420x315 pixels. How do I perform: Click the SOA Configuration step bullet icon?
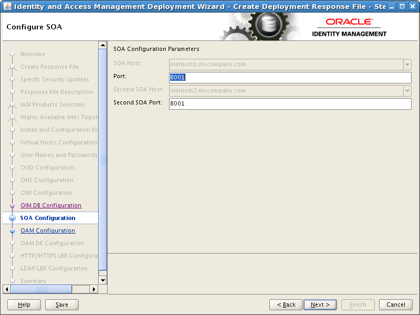coord(12,218)
